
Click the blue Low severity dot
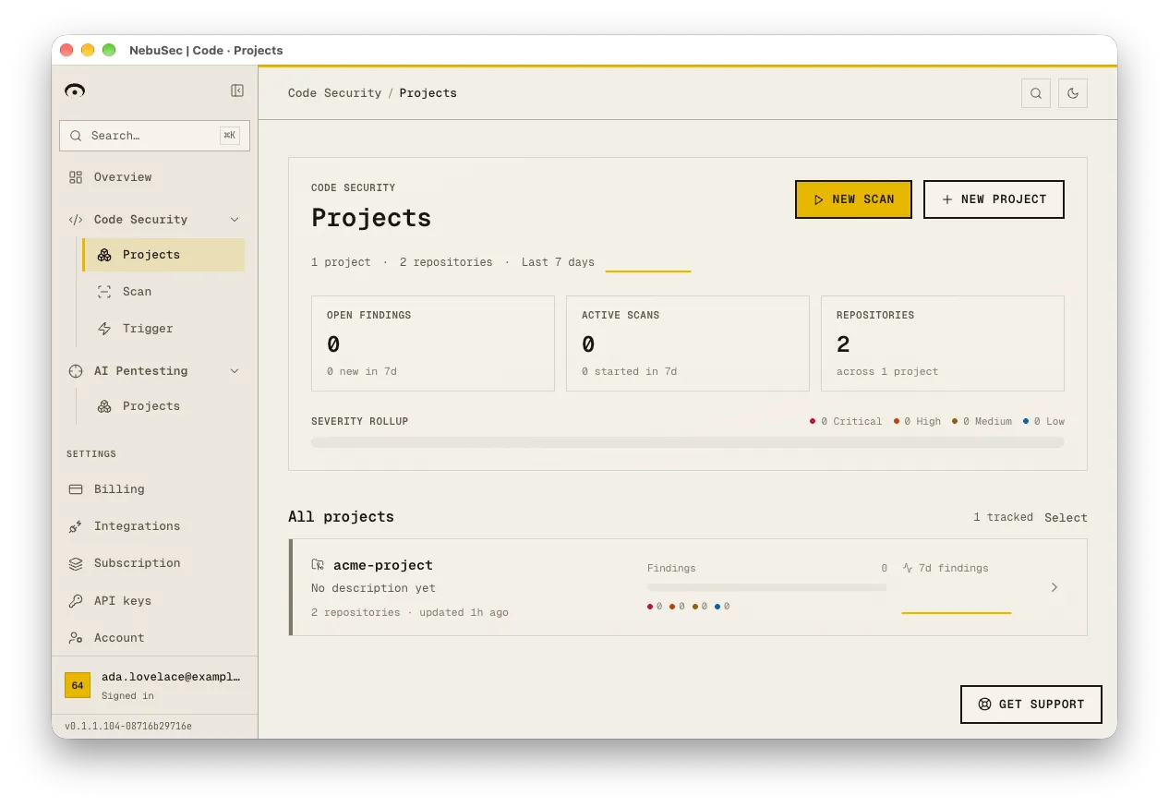pyautogui.click(x=1026, y=422)
